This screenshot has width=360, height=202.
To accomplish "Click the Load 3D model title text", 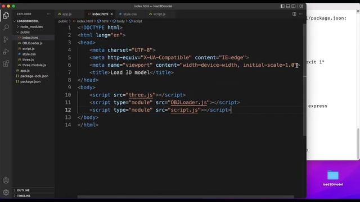I will tap(130, 72).
